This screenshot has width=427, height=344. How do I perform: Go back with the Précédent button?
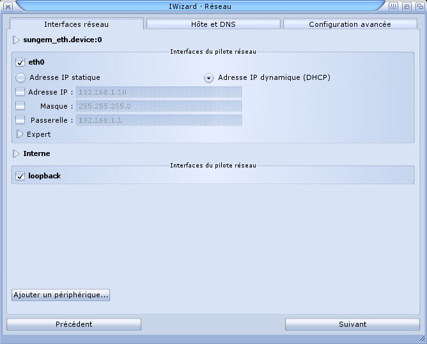coord(74,324)
